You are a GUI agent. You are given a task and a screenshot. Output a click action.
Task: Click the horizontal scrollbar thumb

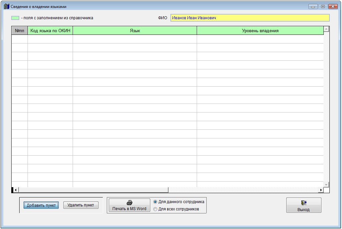click(93, 190)
